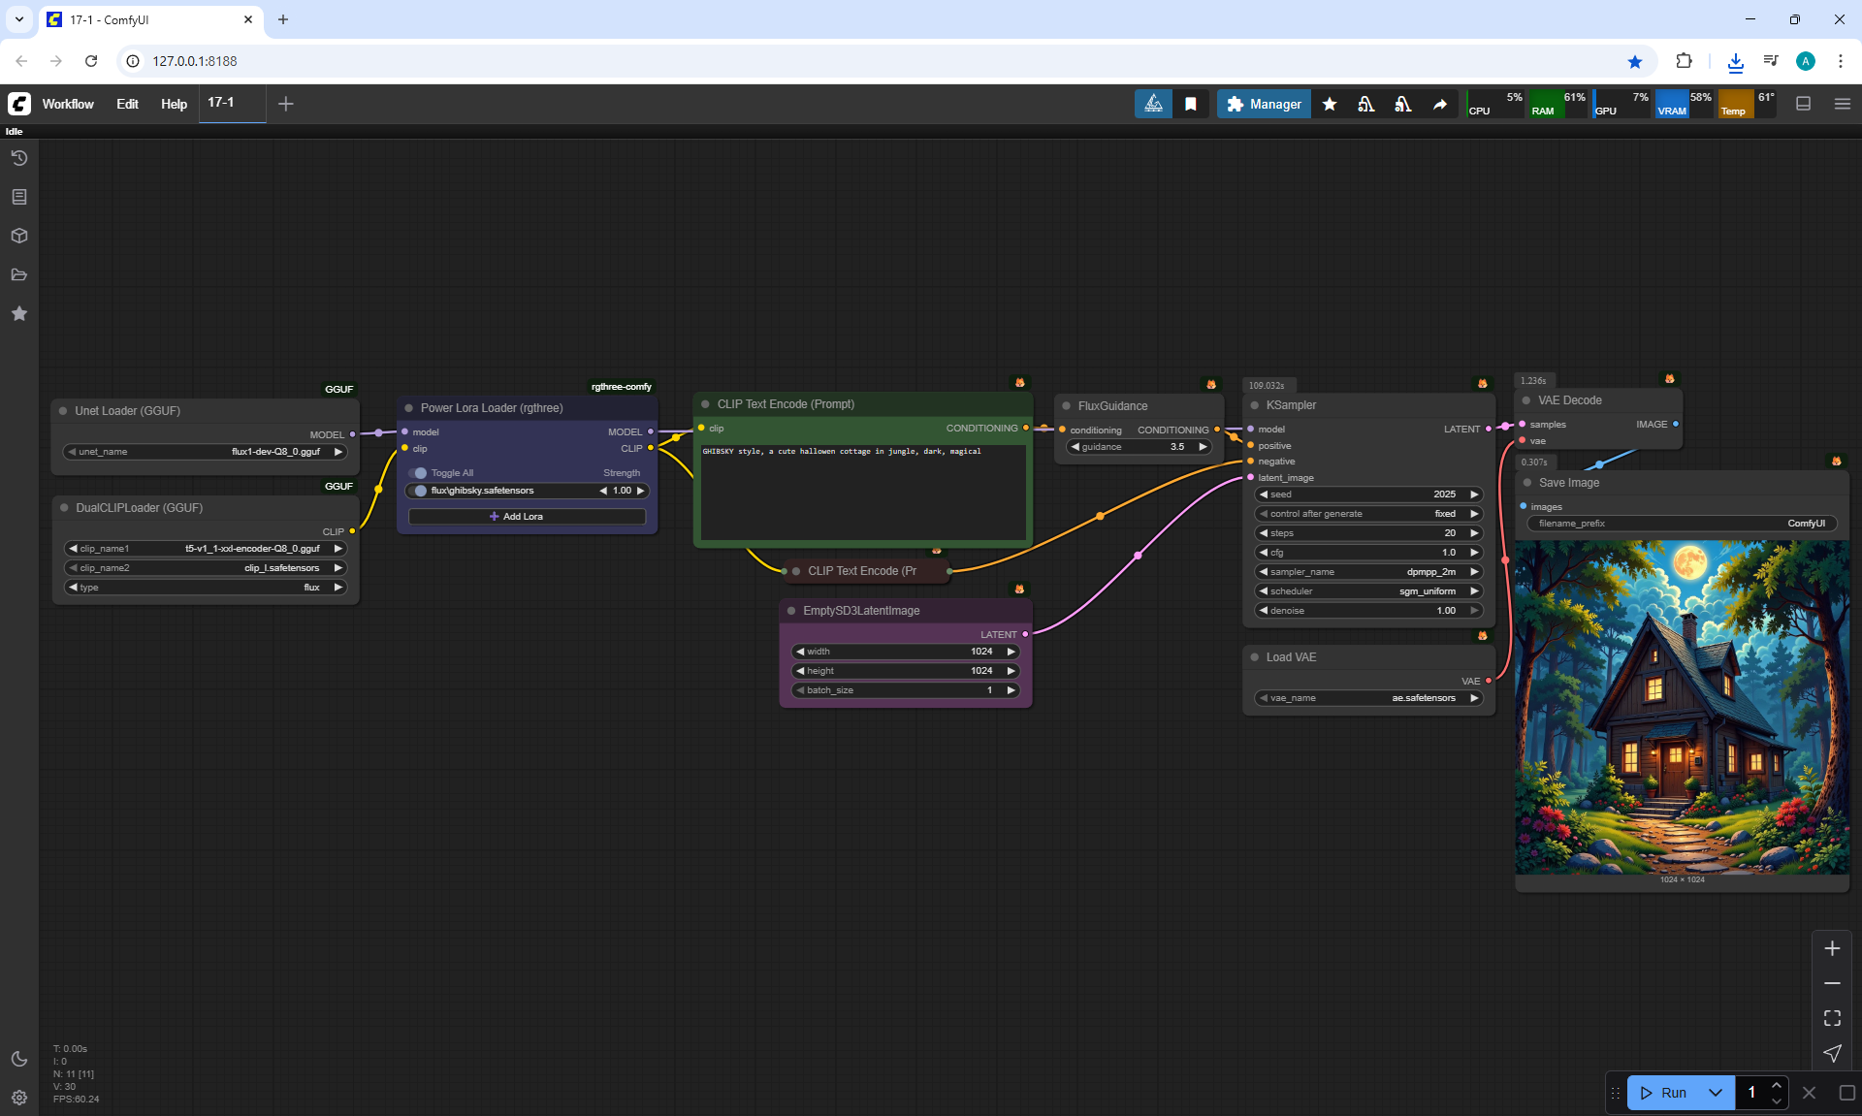Viewport: 1862px width, 1116px height.
Task: Open the node library cube icon
Action: [19, 236]
